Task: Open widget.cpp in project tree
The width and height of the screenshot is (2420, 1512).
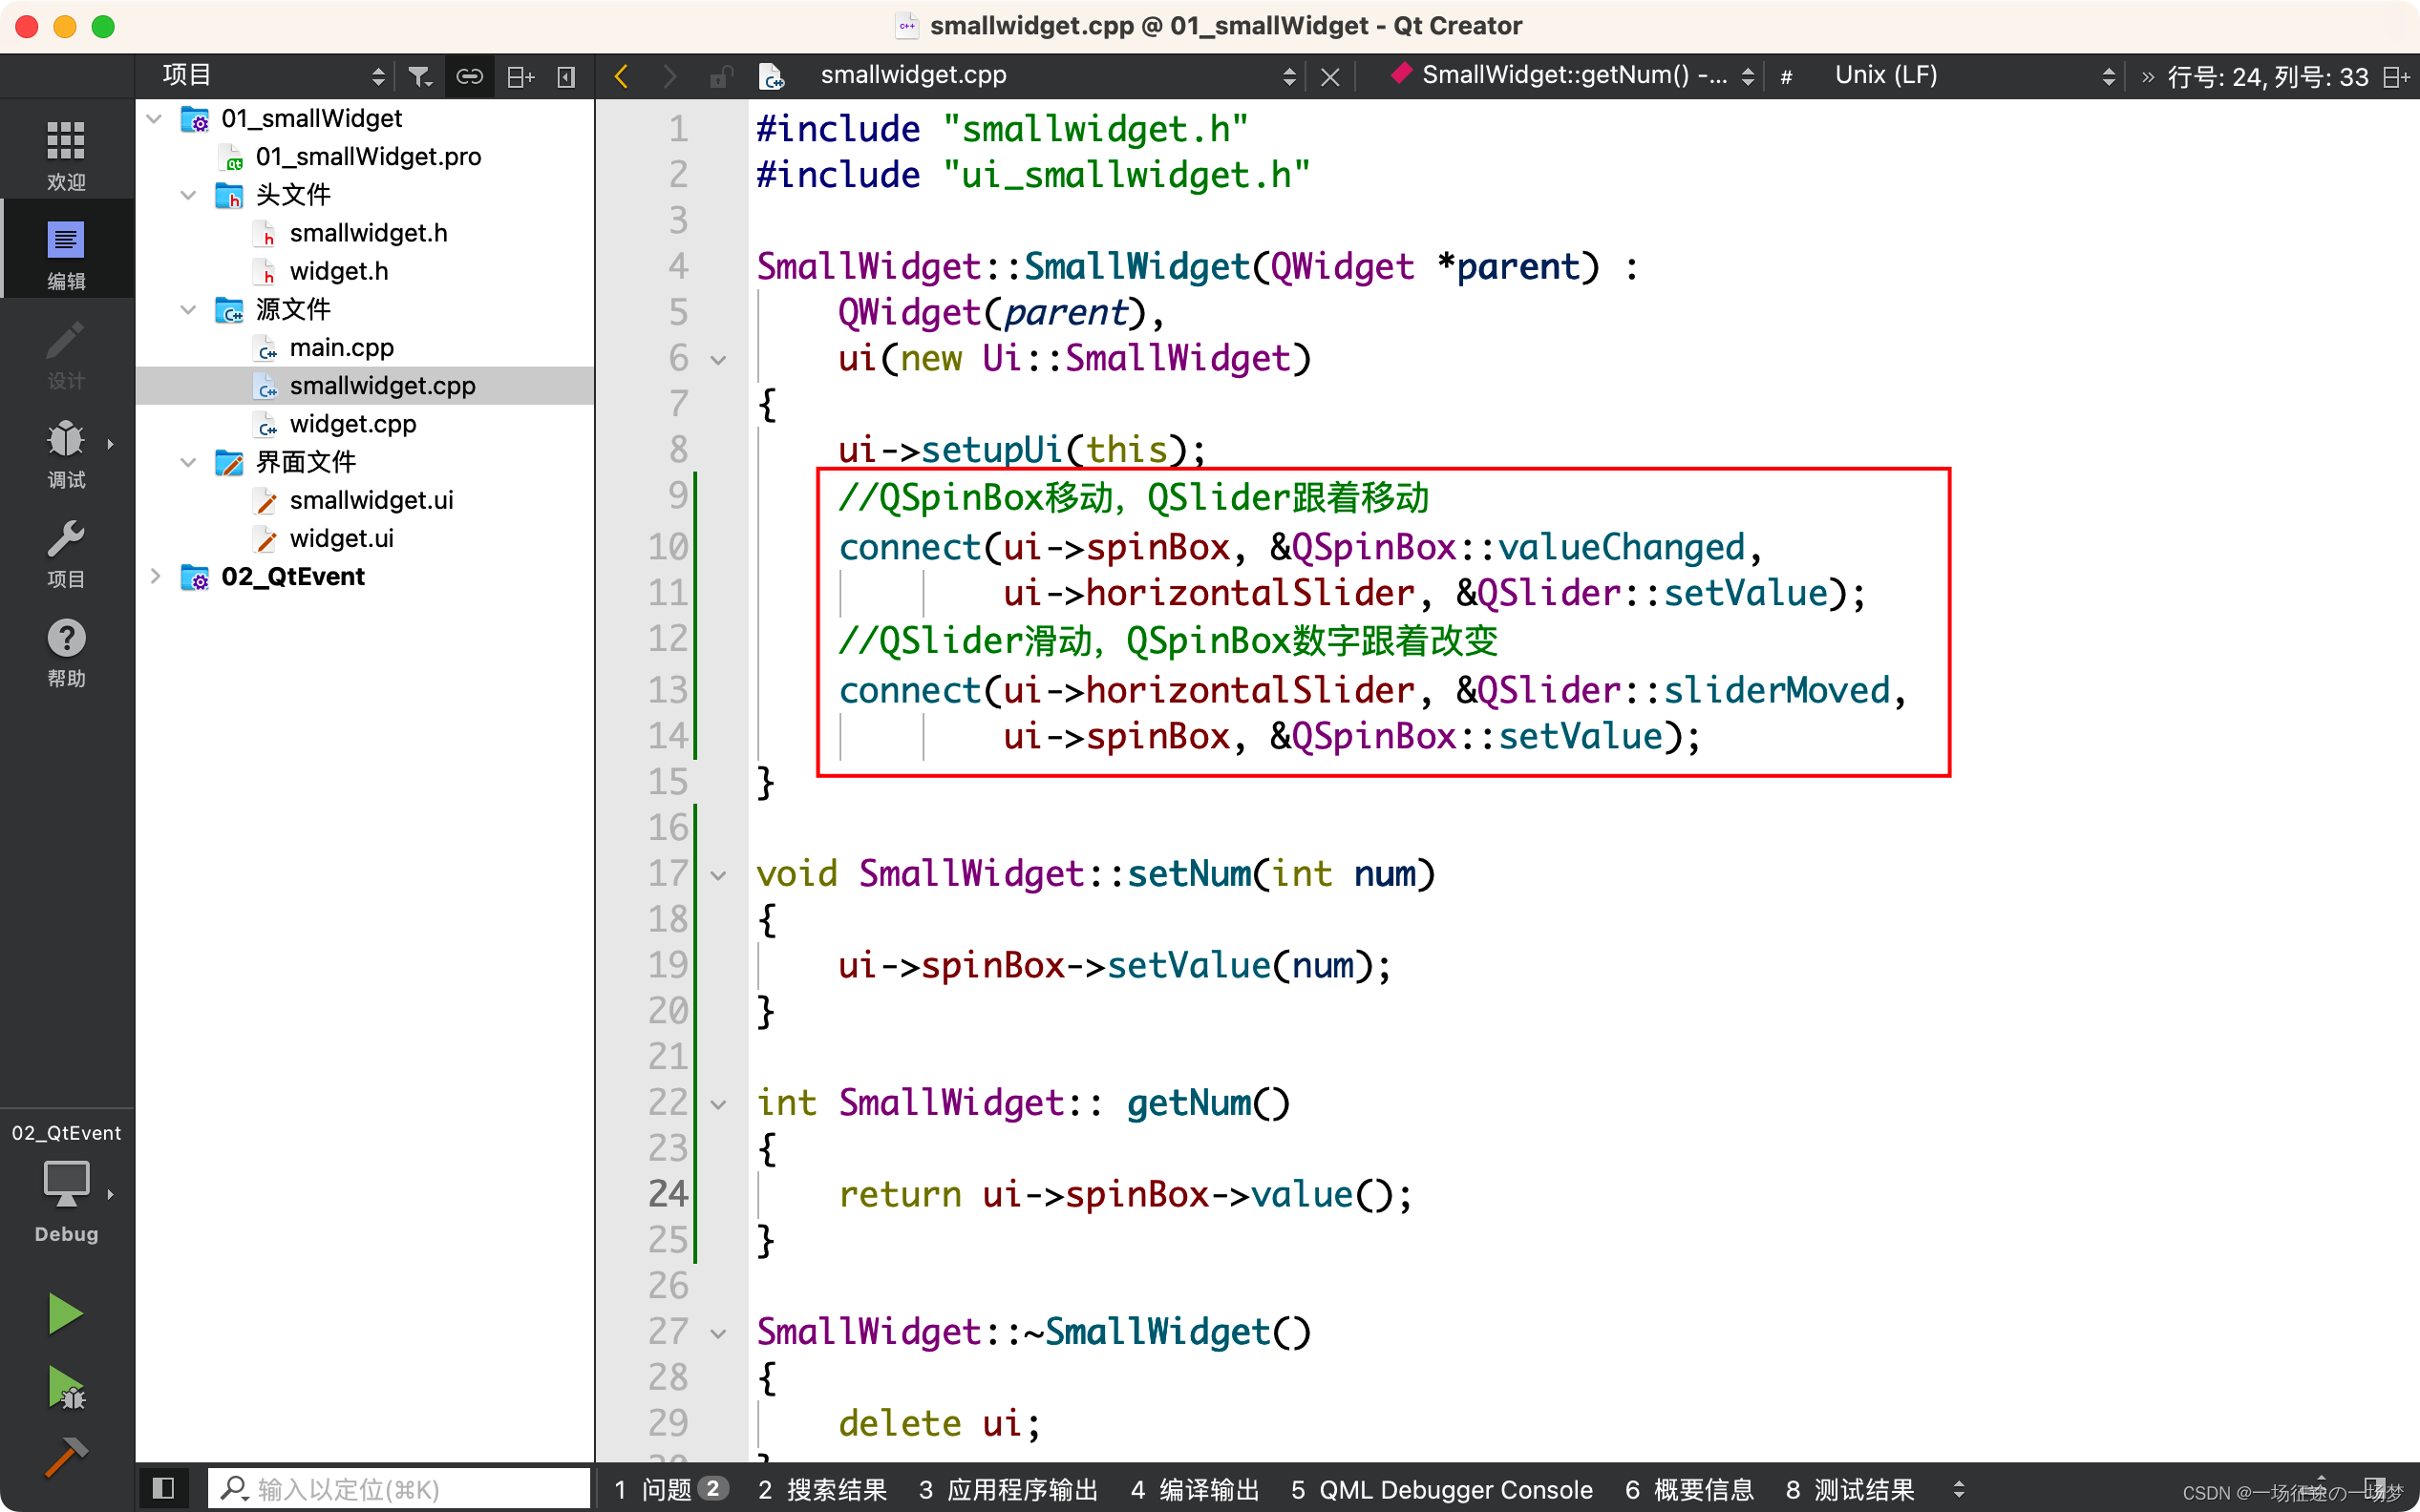Action: pos(352,424)
